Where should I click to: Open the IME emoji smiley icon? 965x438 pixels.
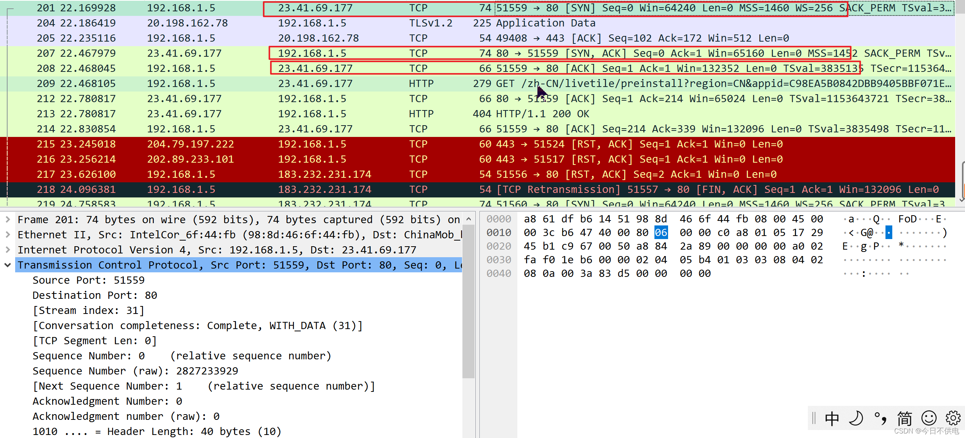coord(929,419)
